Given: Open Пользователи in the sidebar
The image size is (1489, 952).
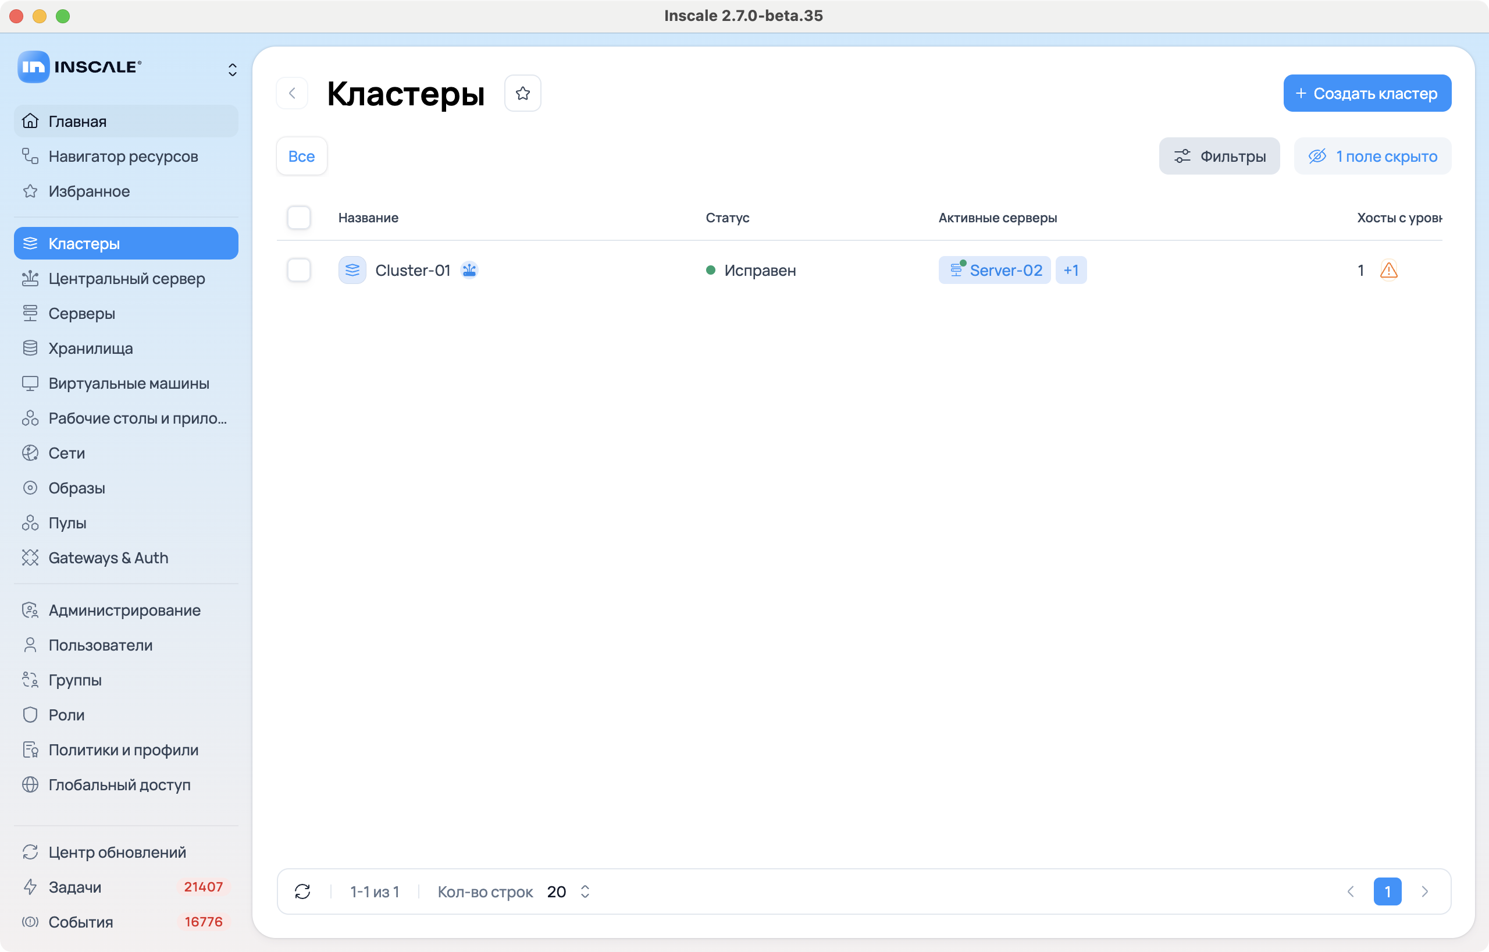Looking at the screenshot, I should [126, 645].
